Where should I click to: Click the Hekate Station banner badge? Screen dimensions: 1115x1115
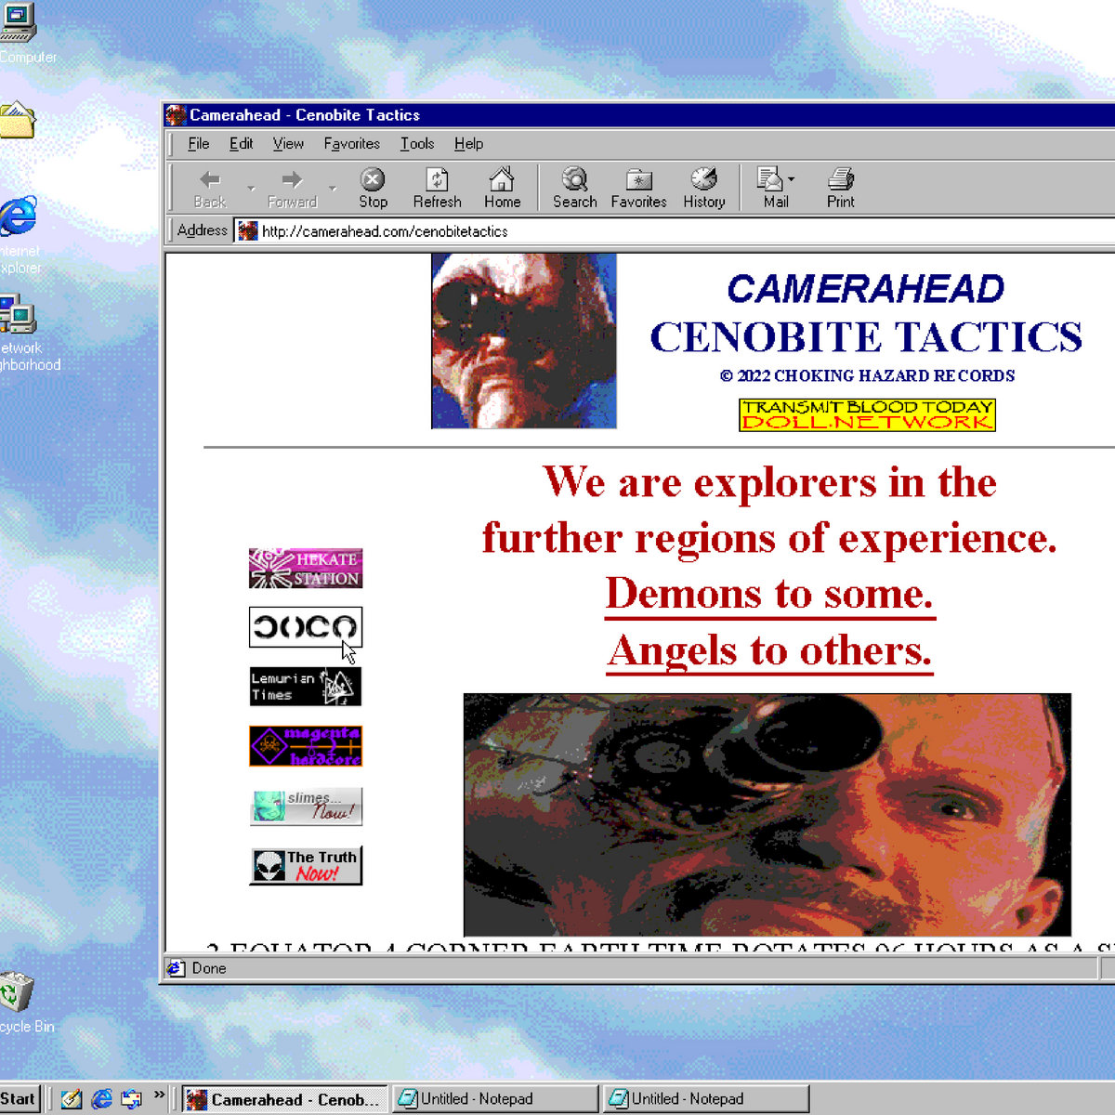point(306,569)
